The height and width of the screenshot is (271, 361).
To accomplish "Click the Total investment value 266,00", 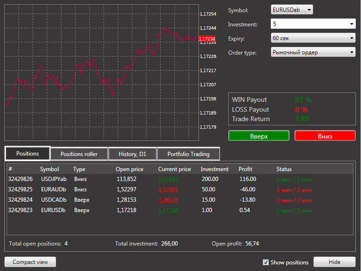I will 170,244.
